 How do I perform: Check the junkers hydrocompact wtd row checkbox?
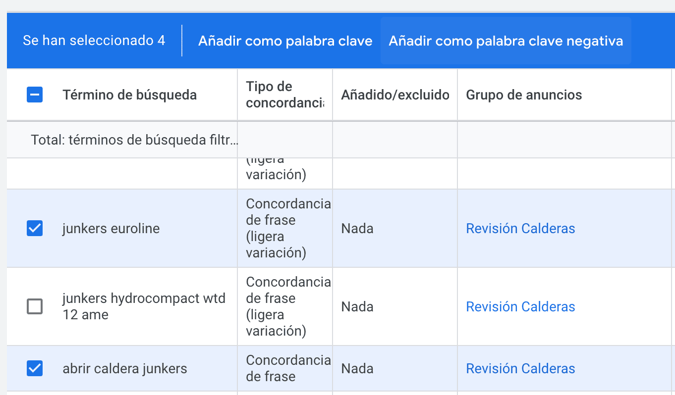35,307
